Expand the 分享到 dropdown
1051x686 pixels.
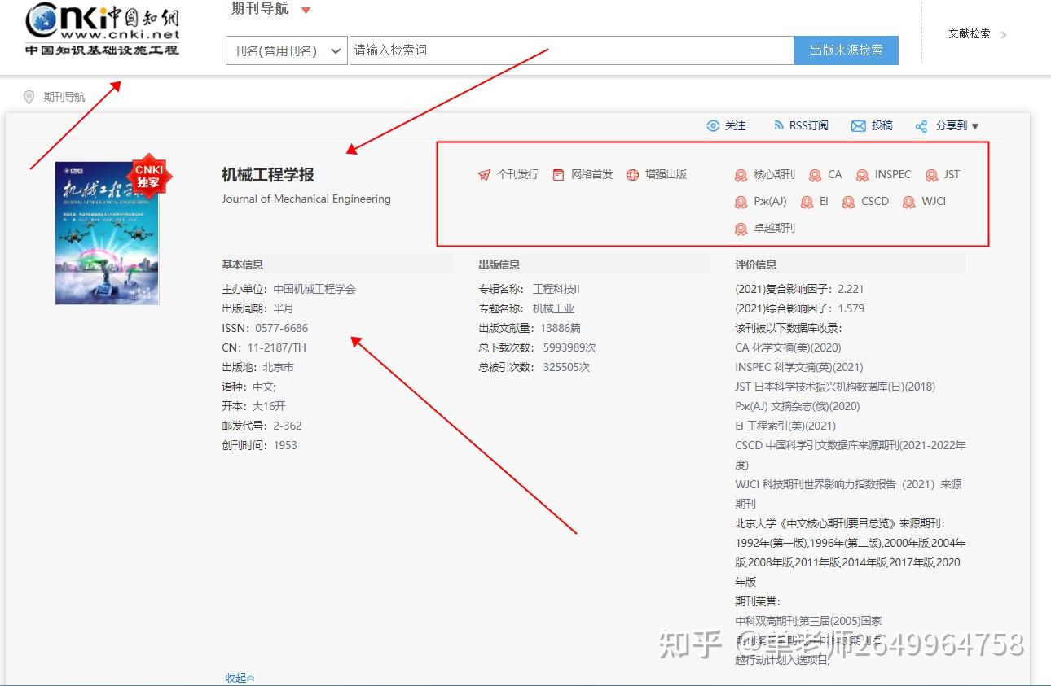click(957, 126)
